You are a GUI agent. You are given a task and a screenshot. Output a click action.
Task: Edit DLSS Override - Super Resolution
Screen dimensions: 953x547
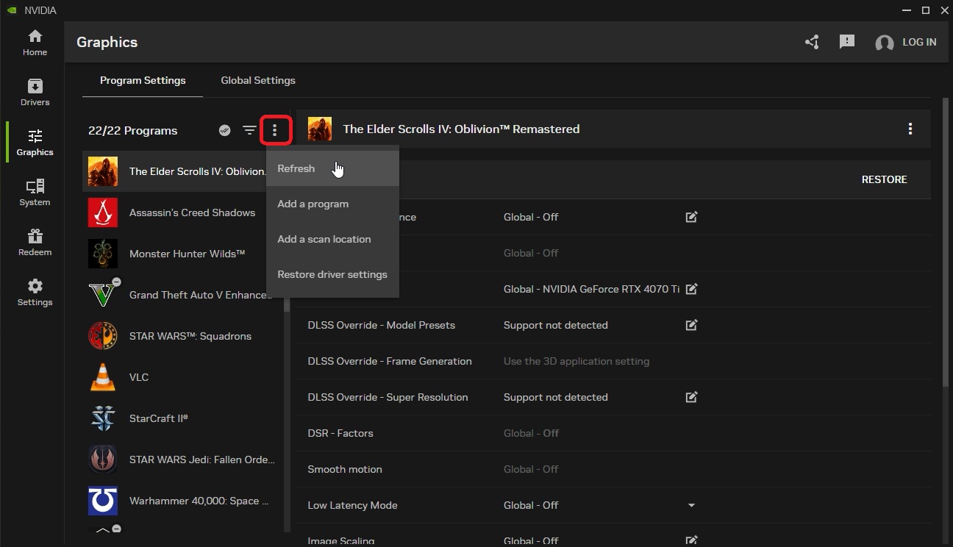click(x=691, y=397)
